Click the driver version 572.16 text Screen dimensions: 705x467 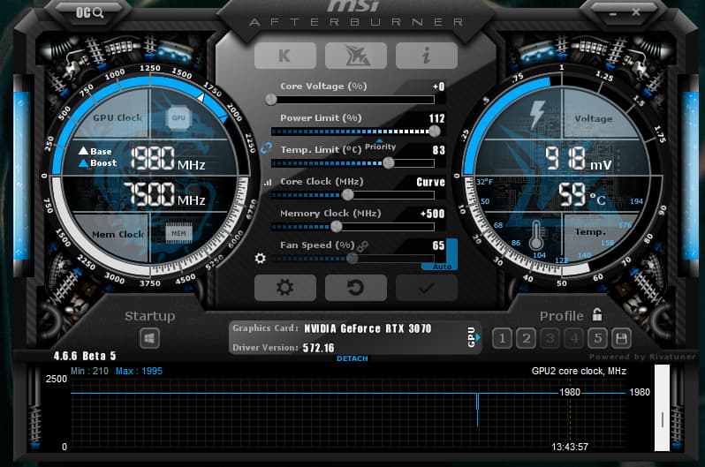318,348
